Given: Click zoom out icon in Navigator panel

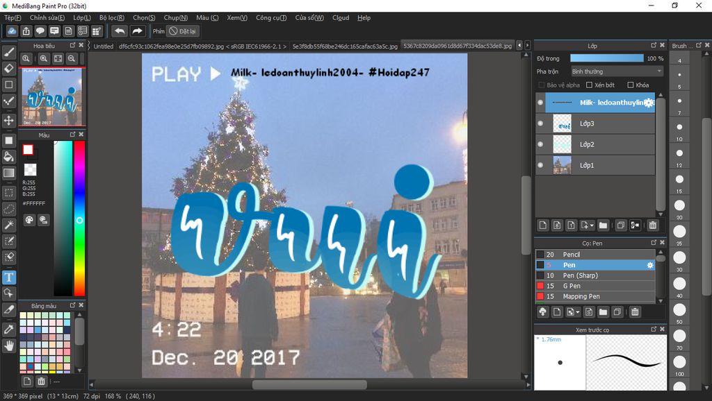Looking at the screenshot, I should [x=72, y=58].
